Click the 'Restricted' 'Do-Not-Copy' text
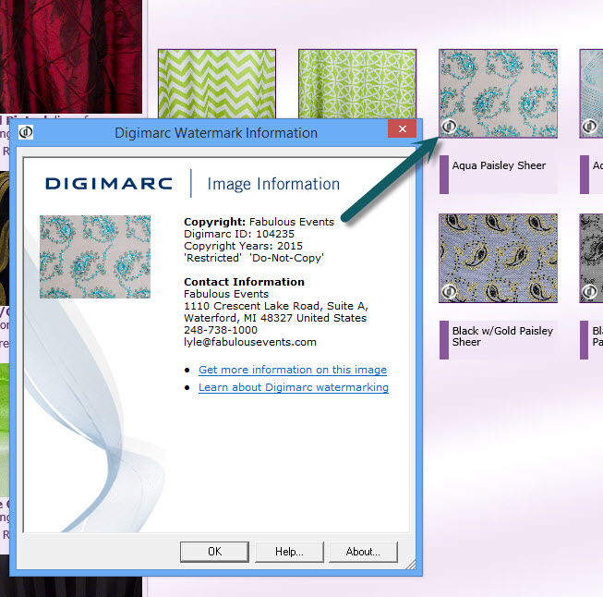The height and width of the screenshot is (597, 603). [x=254, y=258]
